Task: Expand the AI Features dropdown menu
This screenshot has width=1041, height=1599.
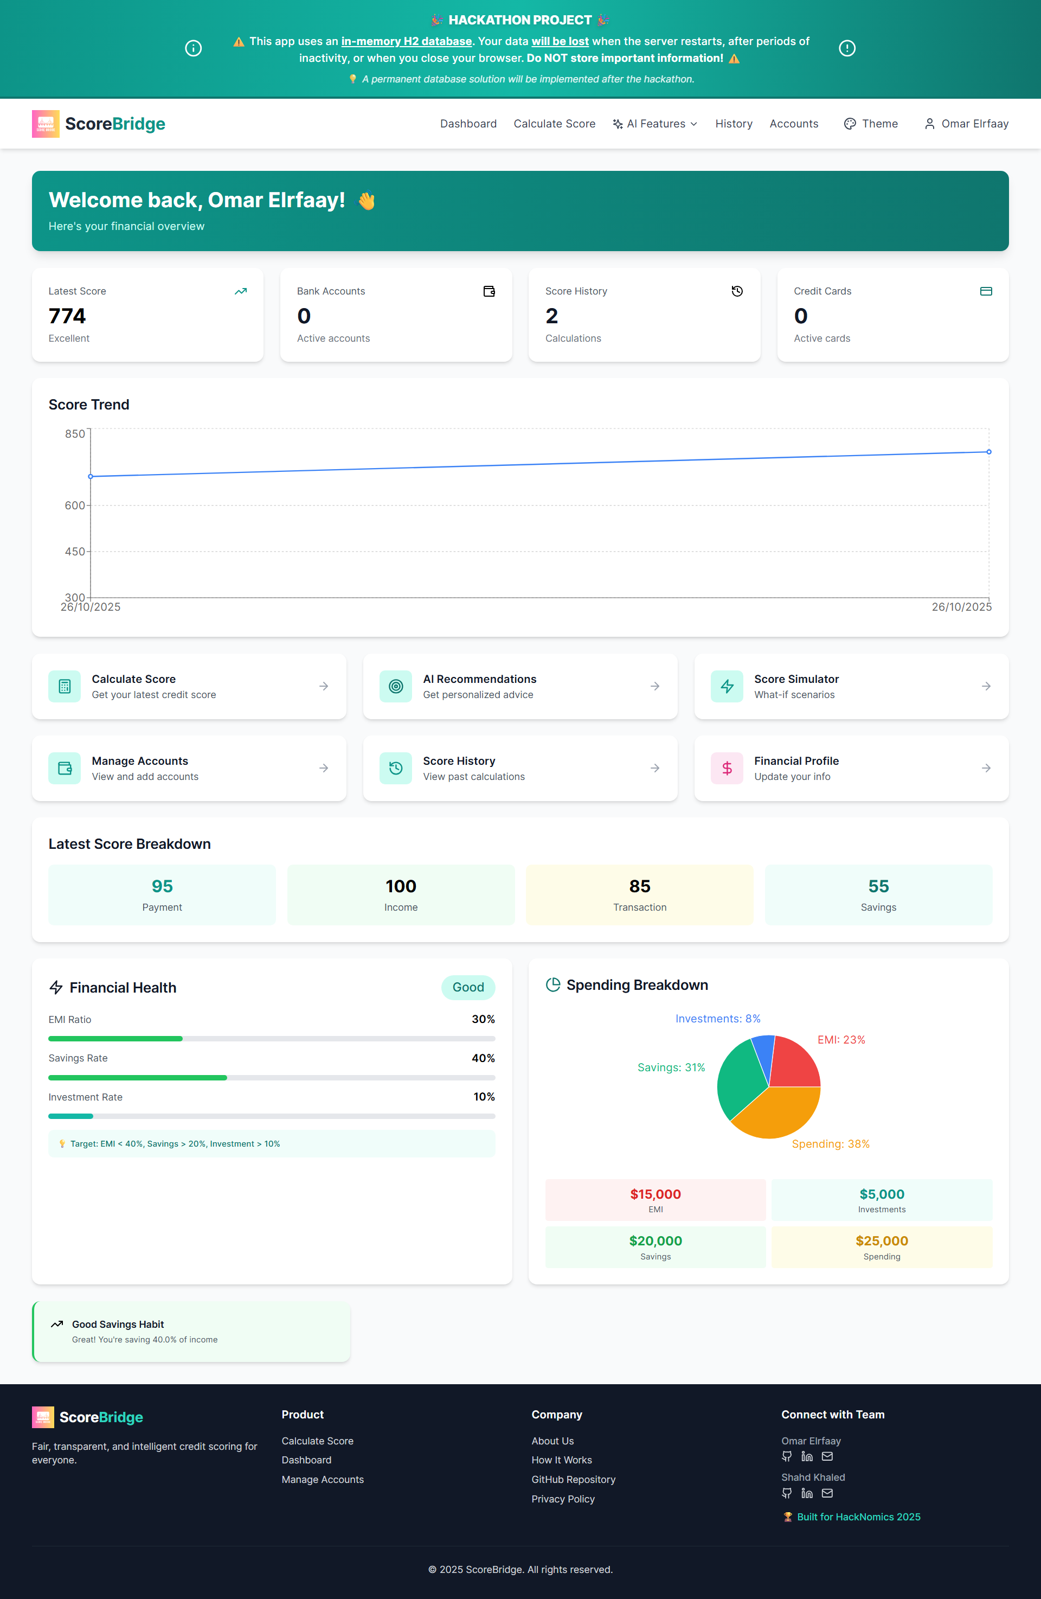Action: click(656, 124)
